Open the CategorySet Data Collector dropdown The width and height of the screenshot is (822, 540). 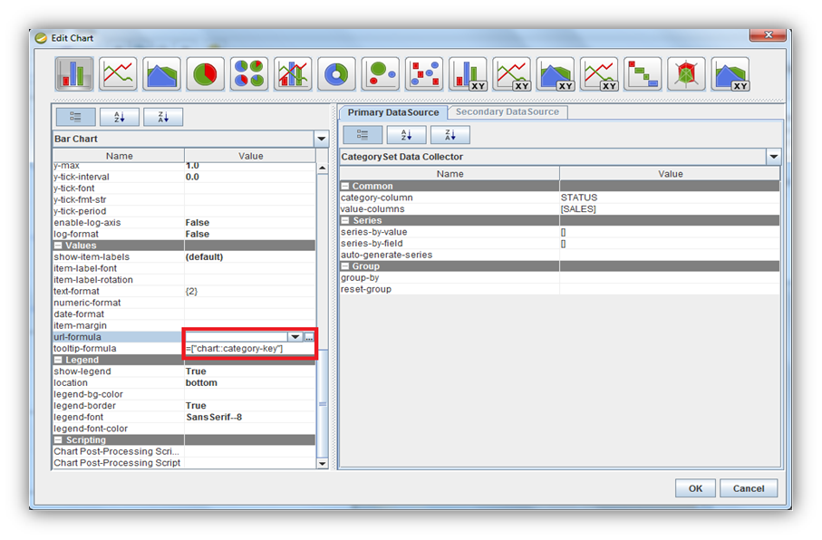(x=773, y=157)
